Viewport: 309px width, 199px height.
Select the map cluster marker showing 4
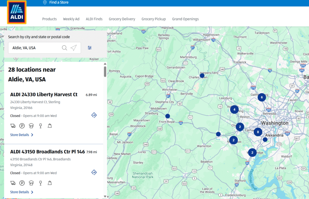(234, 110)
